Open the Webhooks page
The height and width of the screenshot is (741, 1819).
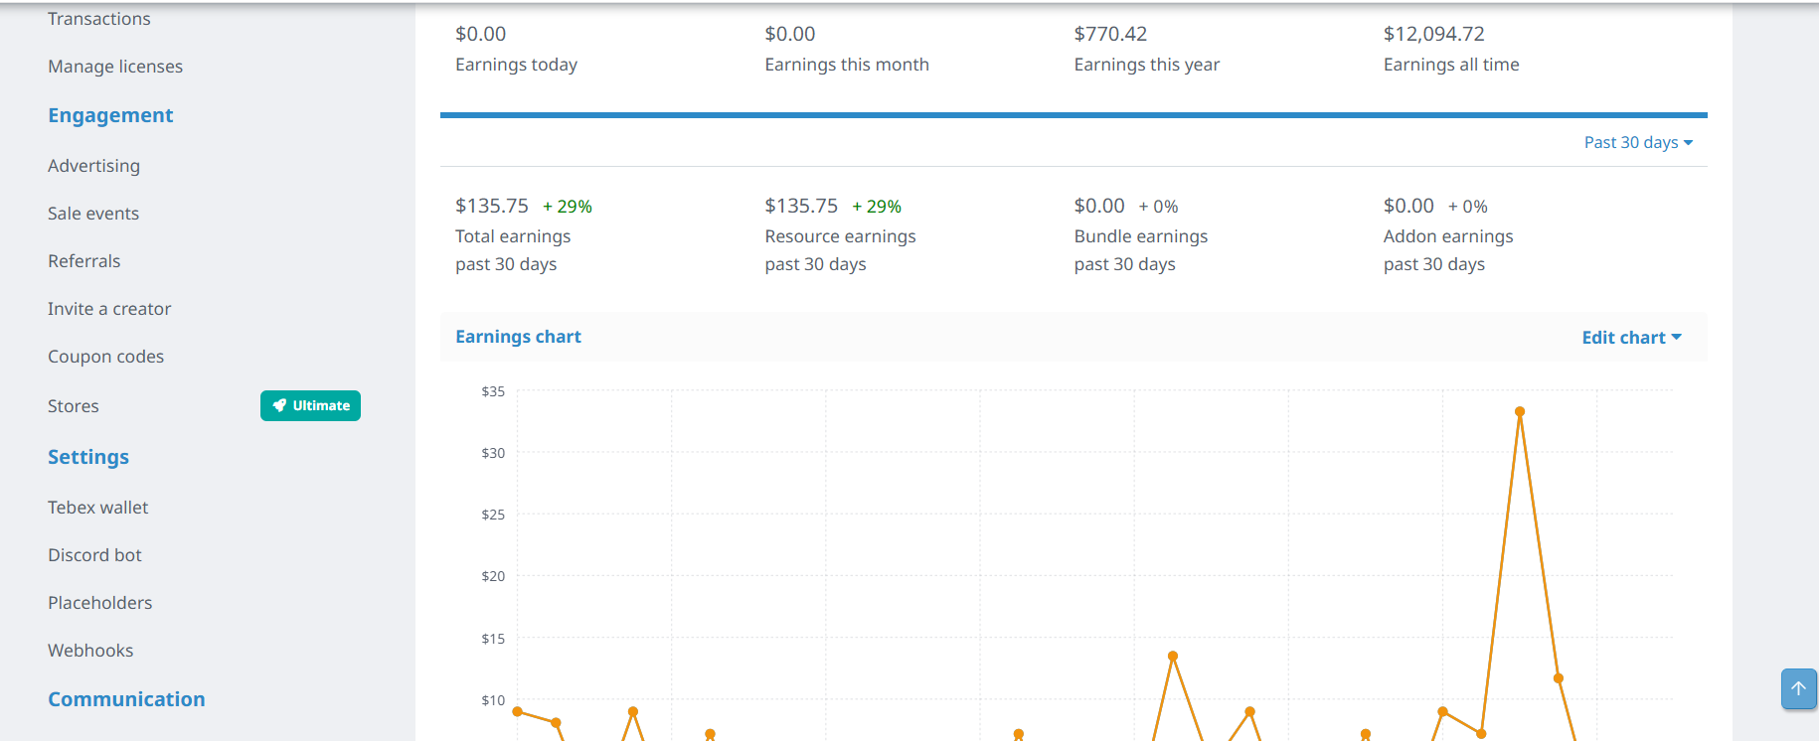point(90,651)
